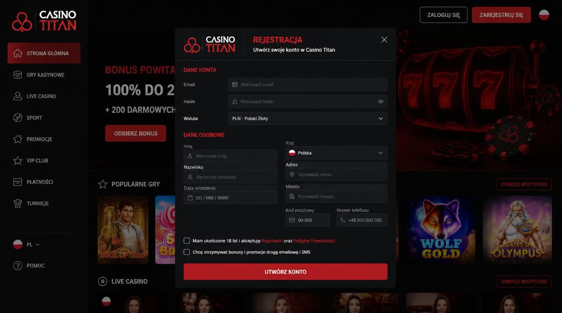Click the lock icon in password field
The height and width of the screenshot is (313, 562).
[x=235, y=101]
